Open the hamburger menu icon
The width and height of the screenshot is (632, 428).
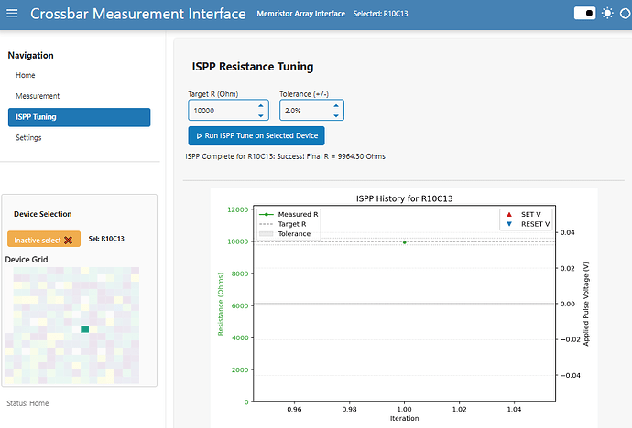pyautogui.click(x=12, y=14)
